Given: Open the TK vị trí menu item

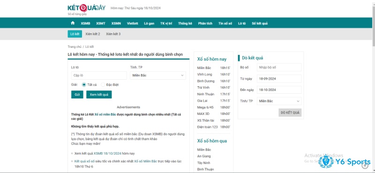Looking at the screenshot, I should click(166, 23).
